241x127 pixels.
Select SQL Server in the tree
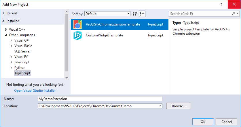click(22, 51)
